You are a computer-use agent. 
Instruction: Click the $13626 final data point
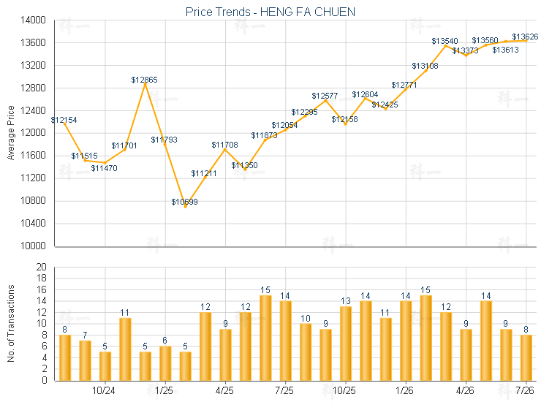pyautogui.click(x=526, y=40)
